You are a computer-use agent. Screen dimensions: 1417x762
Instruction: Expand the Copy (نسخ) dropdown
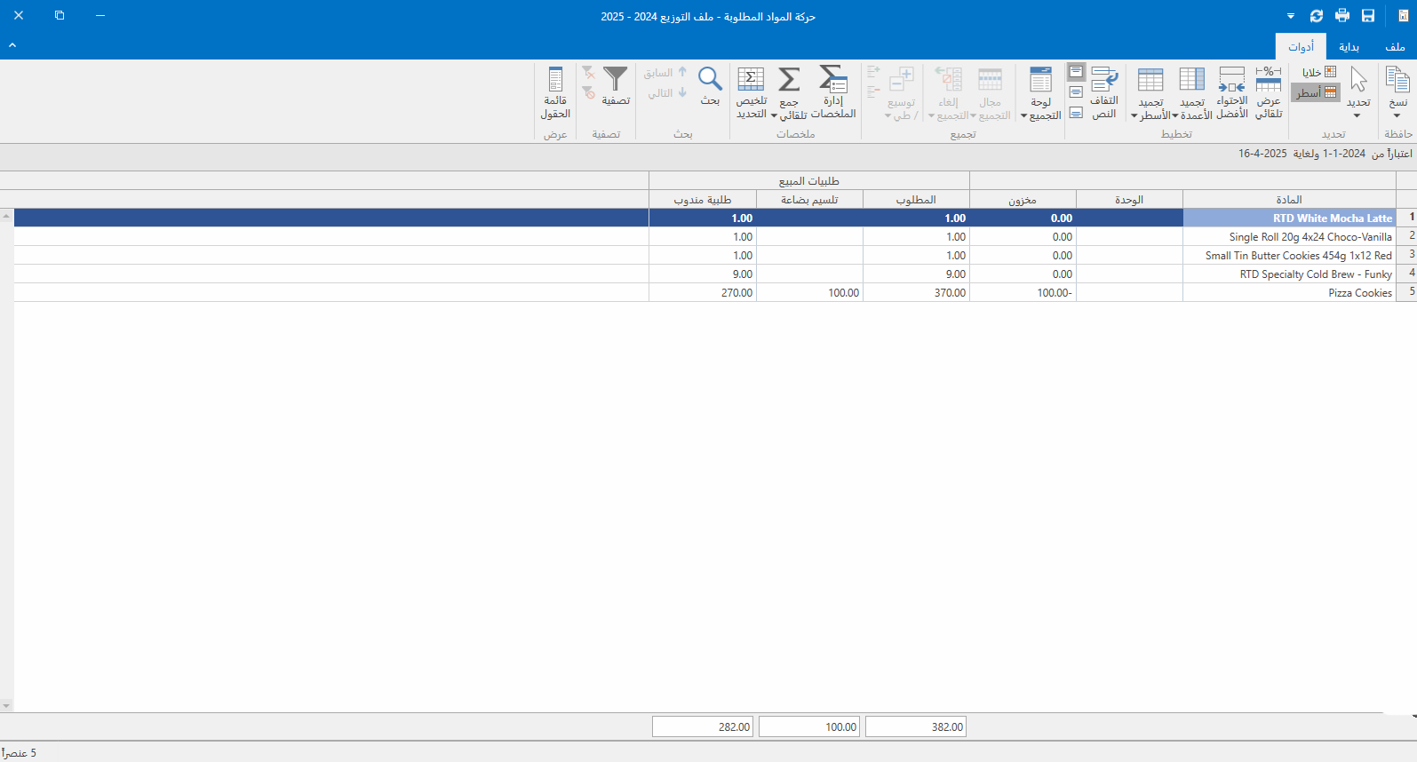point(1397,115)
